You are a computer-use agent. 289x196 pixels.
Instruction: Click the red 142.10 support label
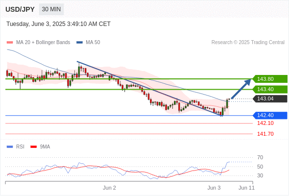265,123
